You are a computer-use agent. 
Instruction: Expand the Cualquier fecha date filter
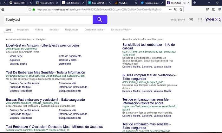(x=95, y=30)
